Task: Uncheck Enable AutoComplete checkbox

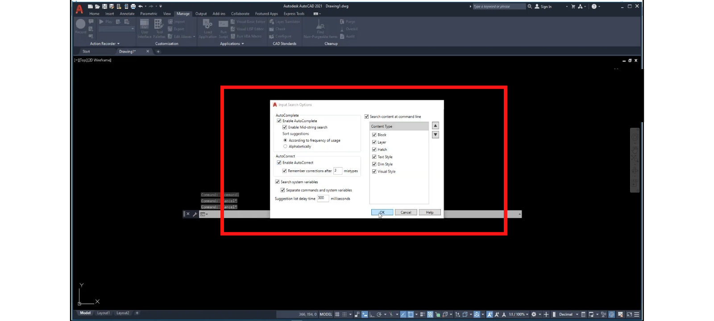Action: tap(279, 121)
